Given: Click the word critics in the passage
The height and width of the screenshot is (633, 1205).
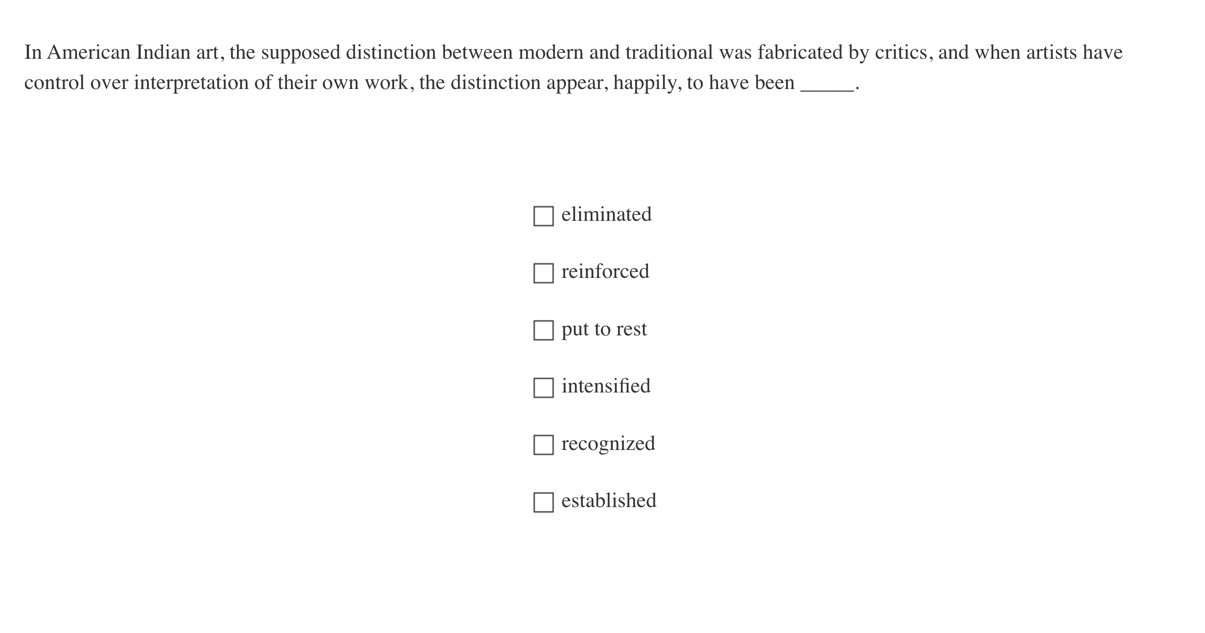Looking at the screenshot, I should click(900, 52).
